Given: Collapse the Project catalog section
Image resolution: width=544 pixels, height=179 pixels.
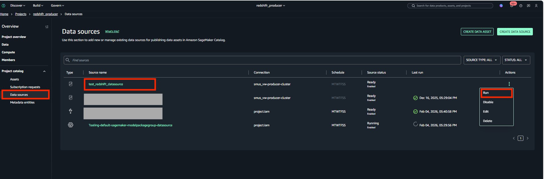Looking at the screenshot, I should click(x=44, y=71).
